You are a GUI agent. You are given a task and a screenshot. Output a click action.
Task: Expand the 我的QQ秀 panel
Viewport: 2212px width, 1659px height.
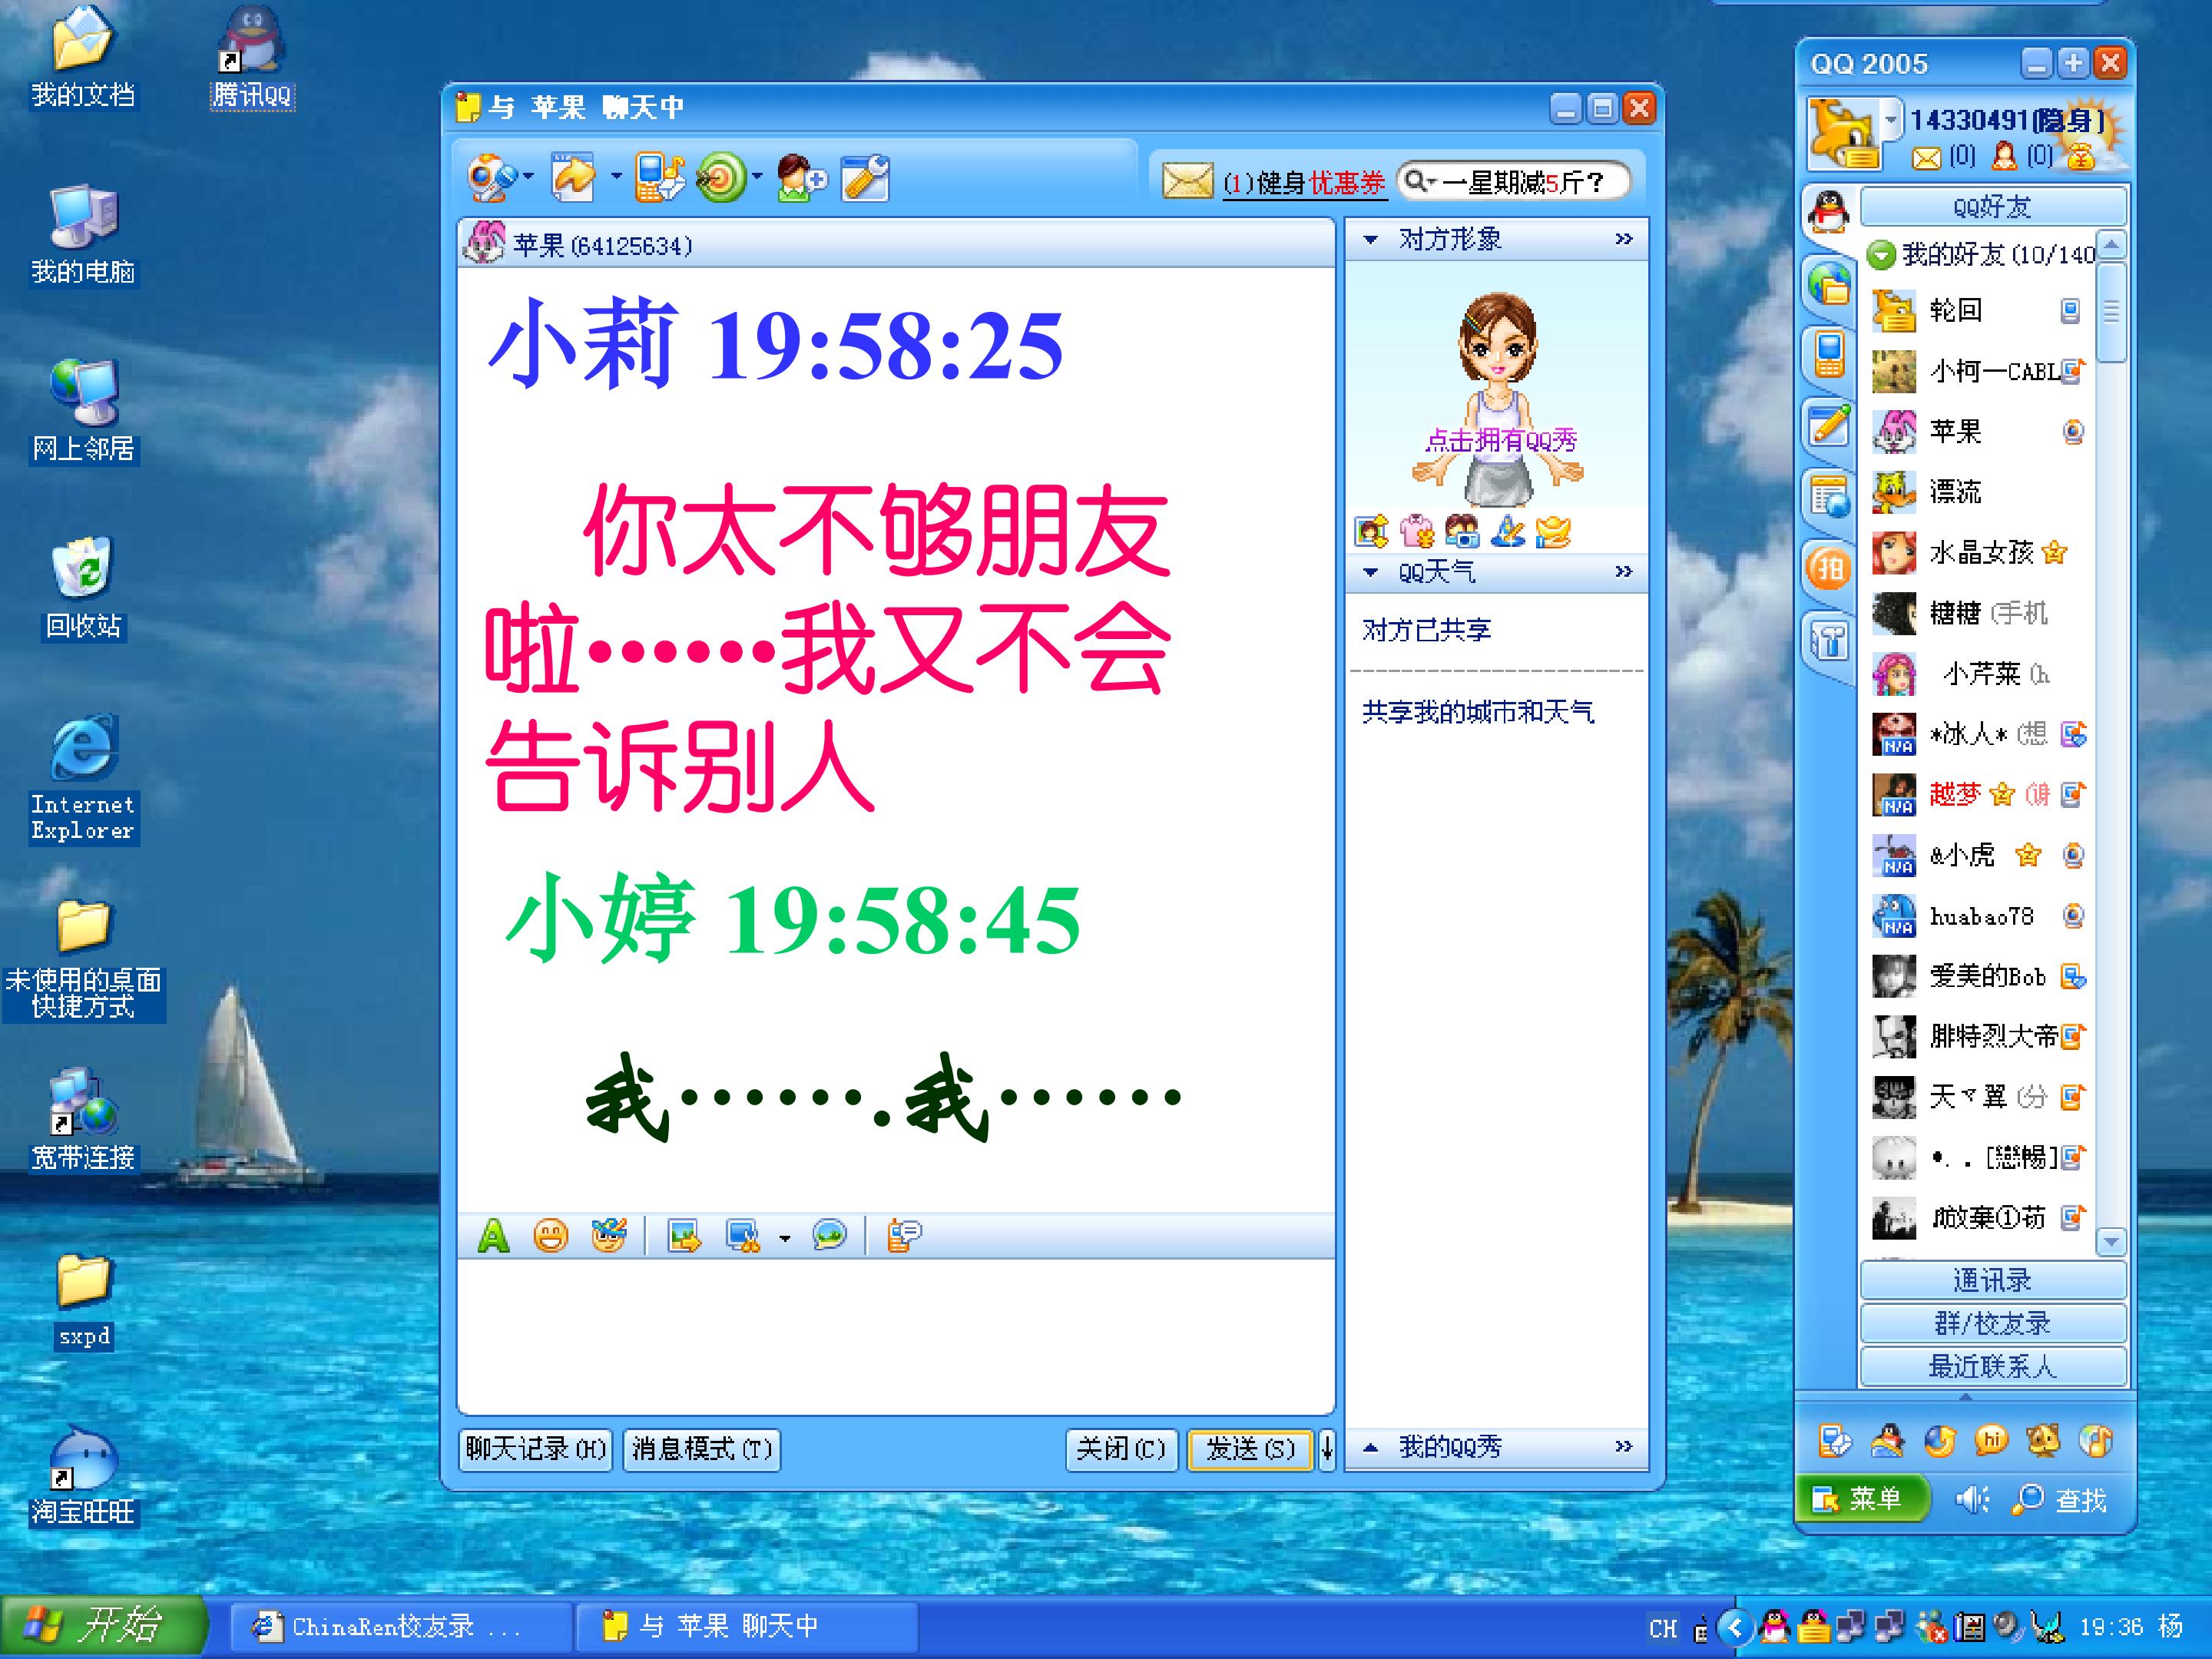[1371, 1448]
